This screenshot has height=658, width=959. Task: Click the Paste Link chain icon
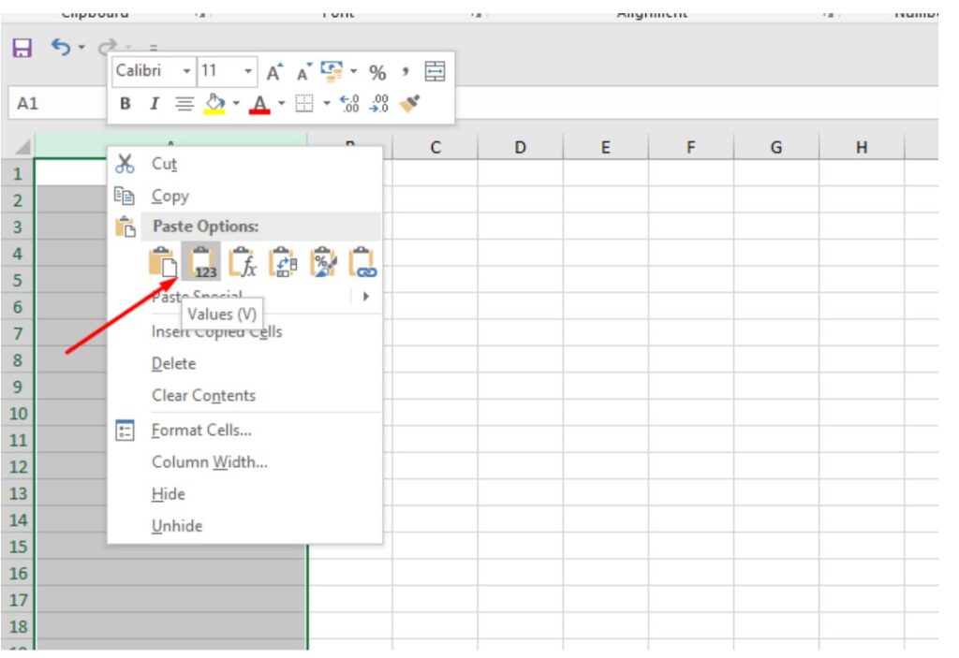[361, 262]
